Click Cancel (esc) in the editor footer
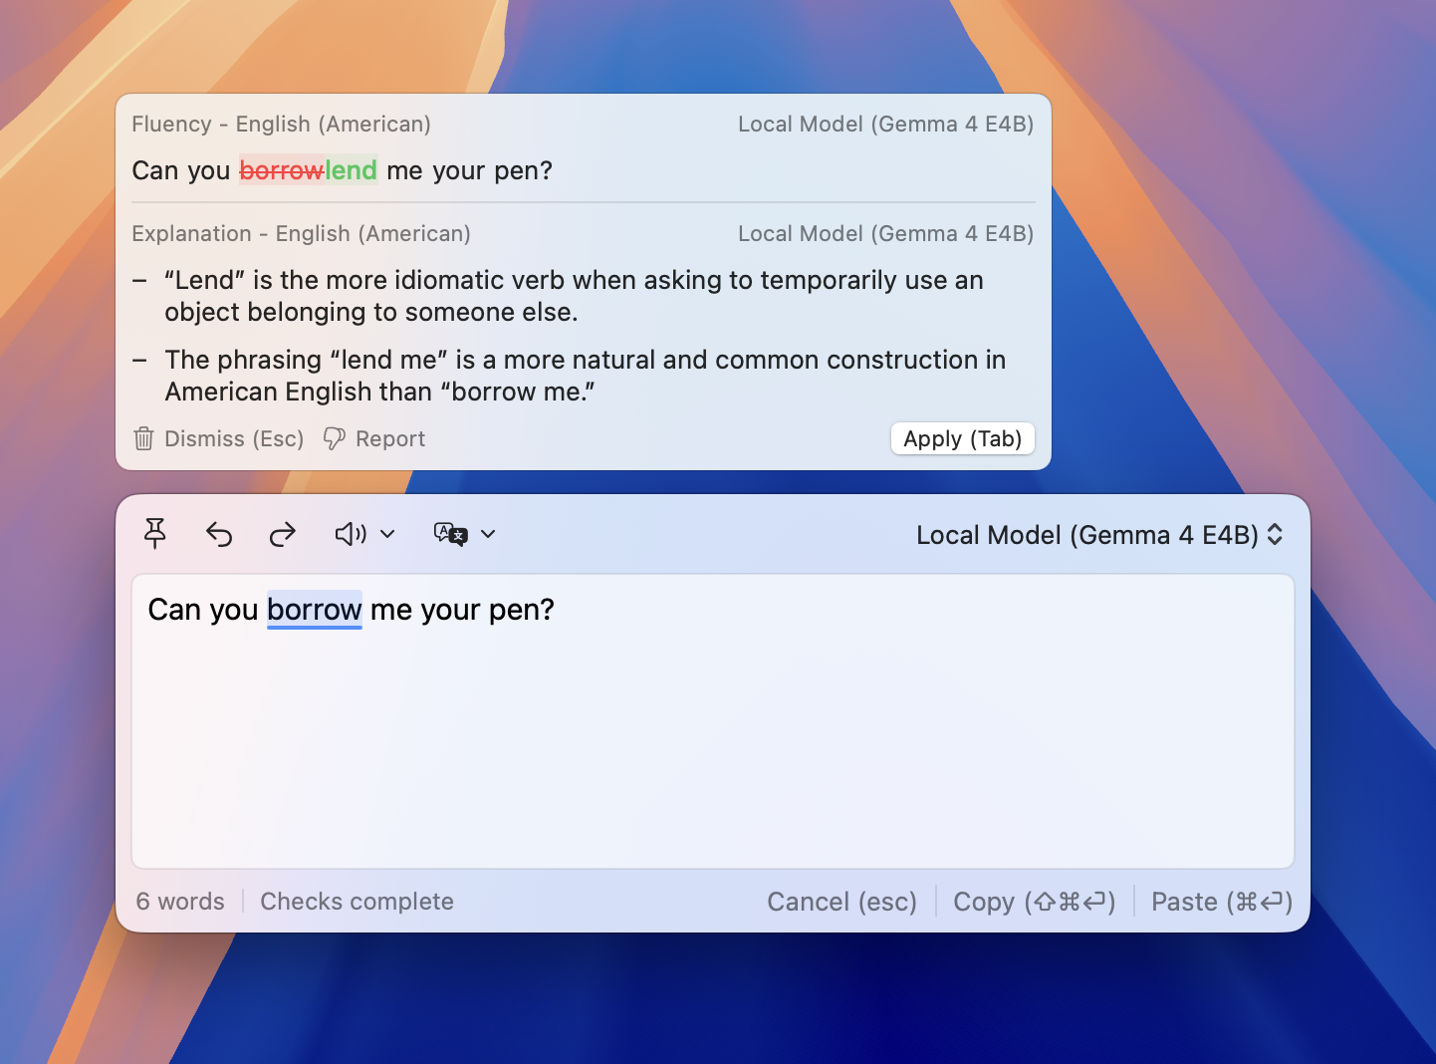Image resolution: width=1436 pixels, height=1064 pixels. point(841,902)
